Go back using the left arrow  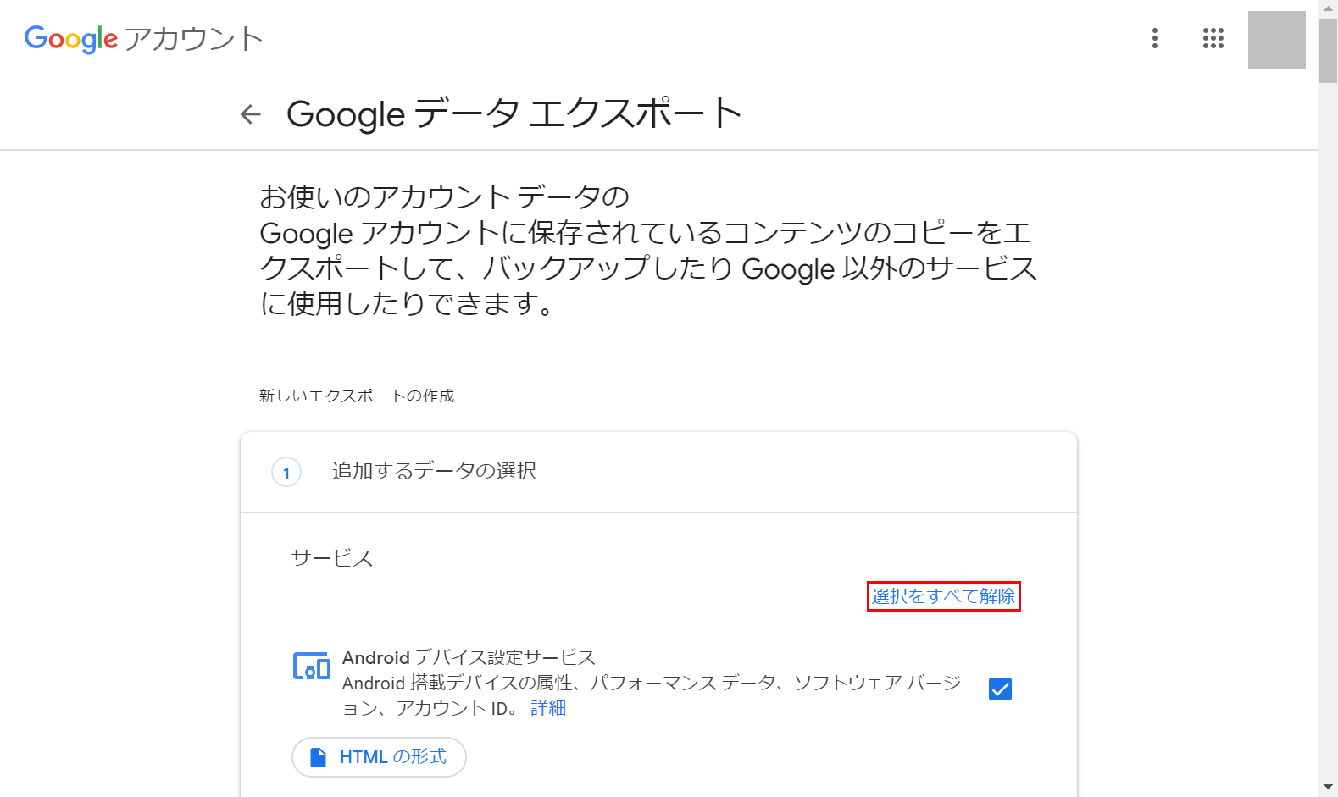[251, 114]
